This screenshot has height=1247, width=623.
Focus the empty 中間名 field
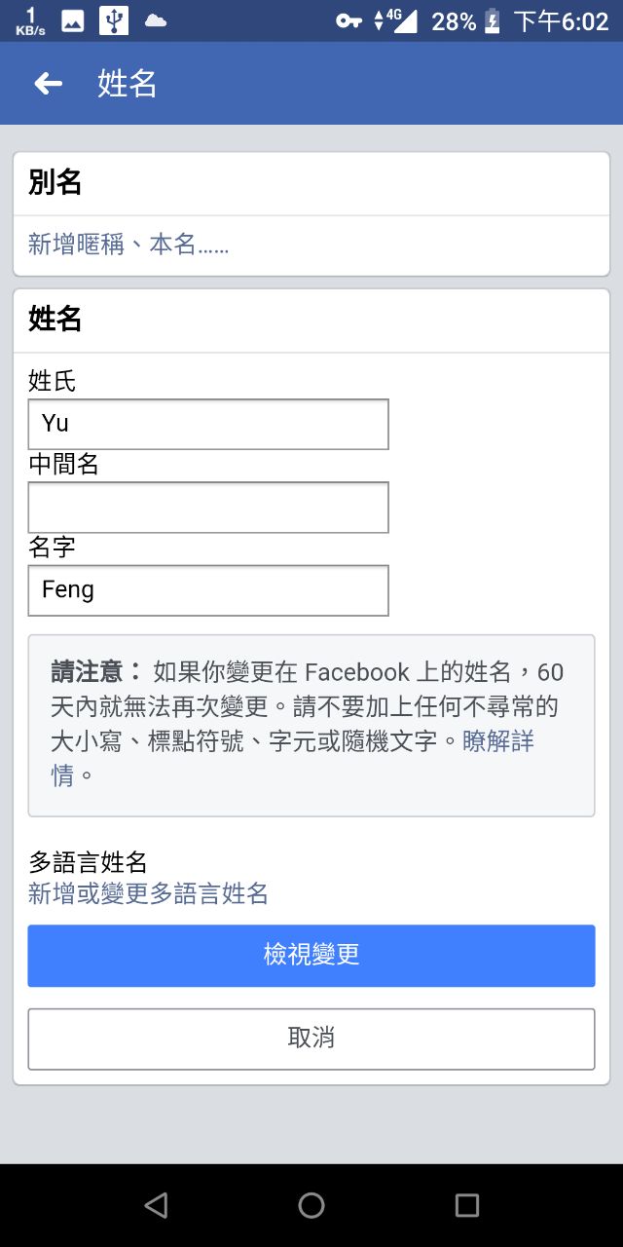[208, 507]
